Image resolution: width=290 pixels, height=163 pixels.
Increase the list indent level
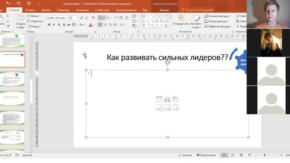click(x=121, y=18)
